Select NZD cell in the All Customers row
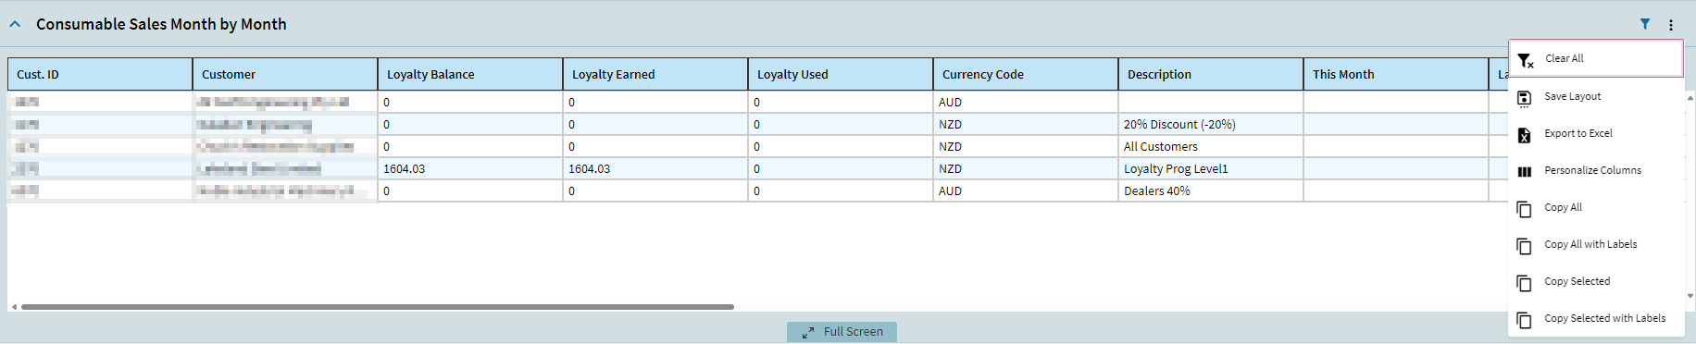 click(1026, 146)
